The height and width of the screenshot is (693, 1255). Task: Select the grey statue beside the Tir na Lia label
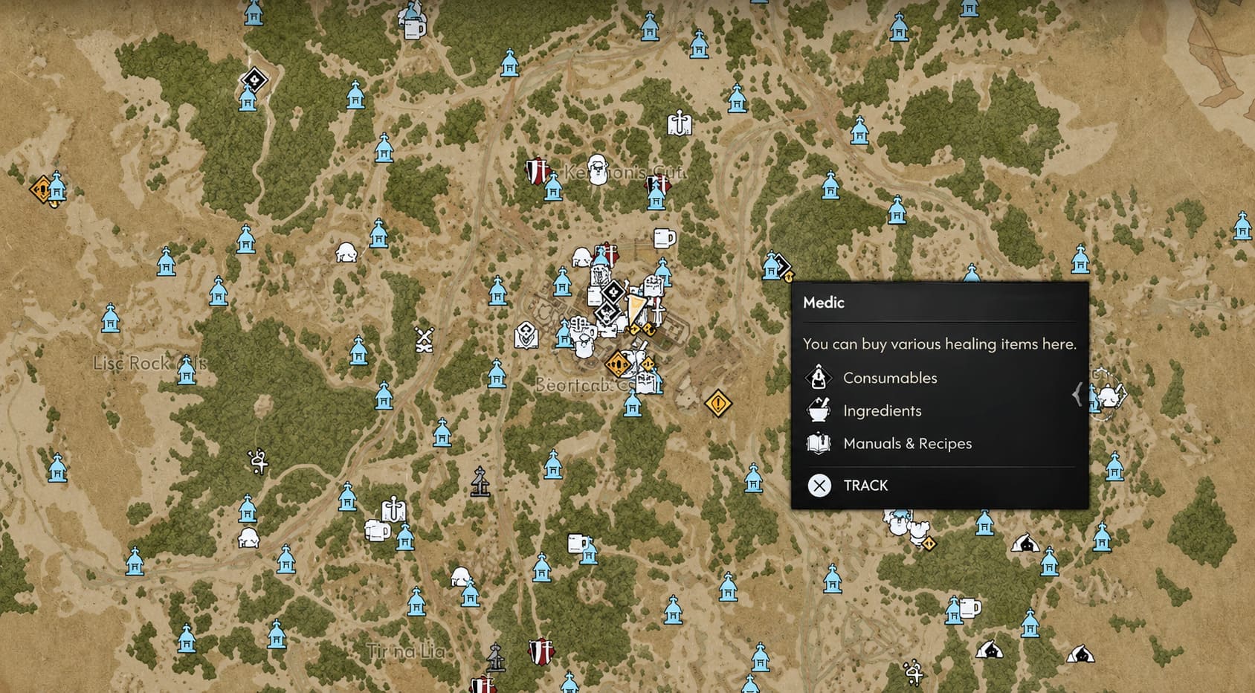(496, 657)
